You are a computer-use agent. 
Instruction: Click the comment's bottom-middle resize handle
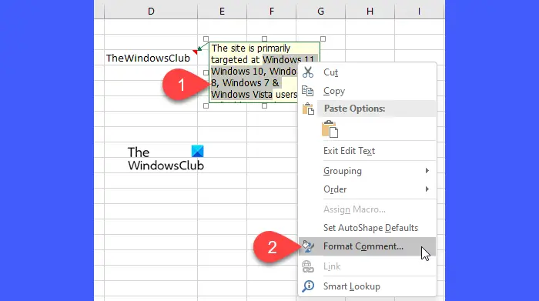tap(264, 105)
